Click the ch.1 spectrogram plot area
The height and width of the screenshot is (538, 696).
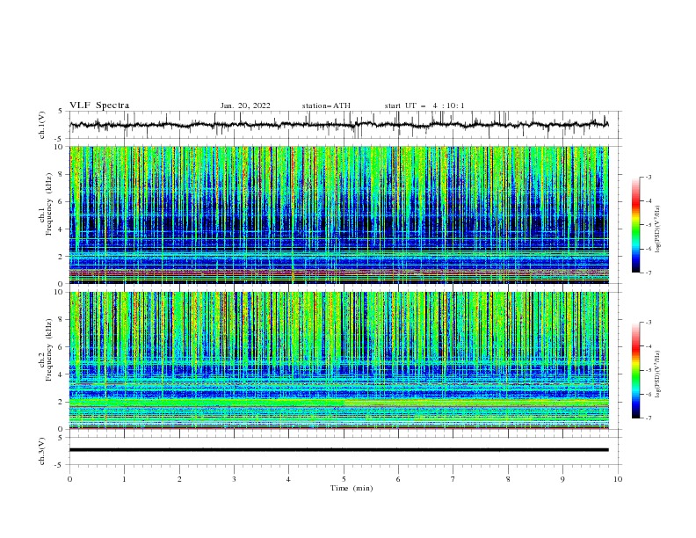coord(339,214)
